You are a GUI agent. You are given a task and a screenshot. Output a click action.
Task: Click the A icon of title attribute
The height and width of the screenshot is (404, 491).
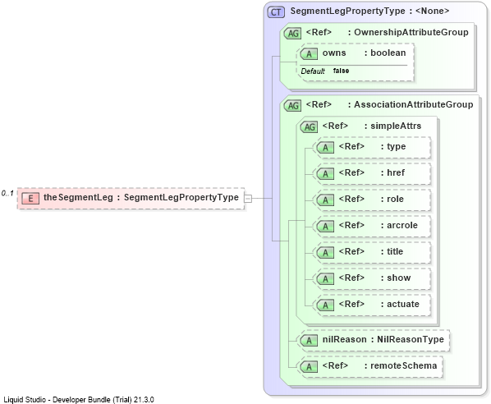(325, 253)
